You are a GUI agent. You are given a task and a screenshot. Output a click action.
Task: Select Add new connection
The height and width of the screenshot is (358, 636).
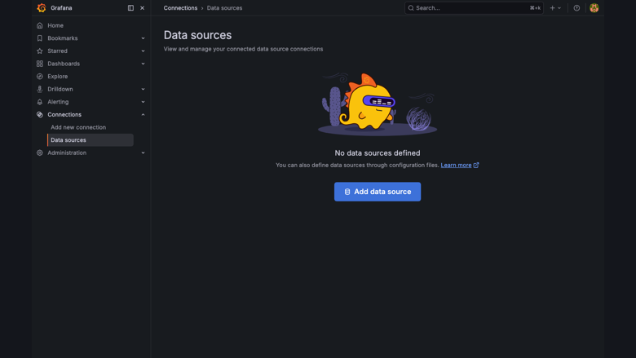pos(78,127)
